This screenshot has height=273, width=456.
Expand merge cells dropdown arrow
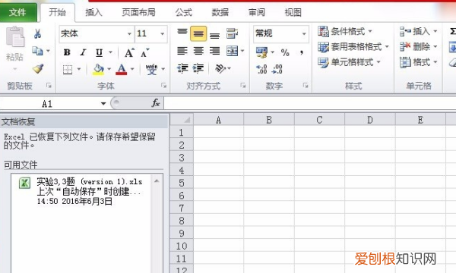tap(242, 51)
